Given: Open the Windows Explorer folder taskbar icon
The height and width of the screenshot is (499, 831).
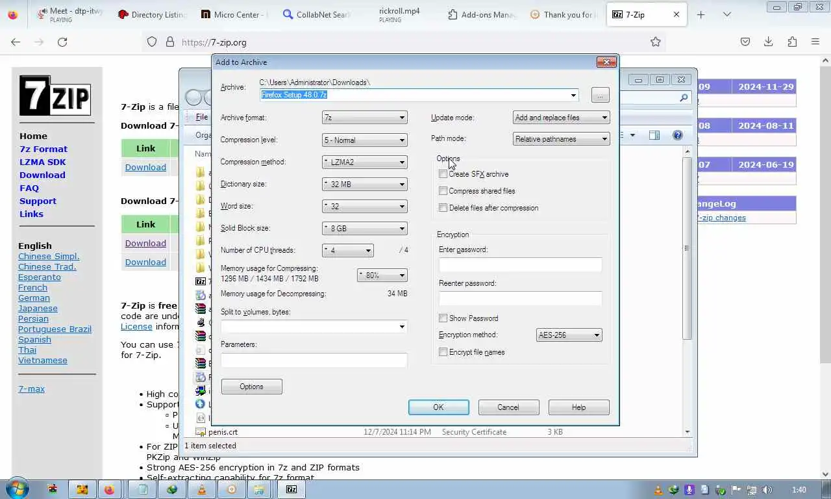Looking at the screenshot, I should pos(258,489).
